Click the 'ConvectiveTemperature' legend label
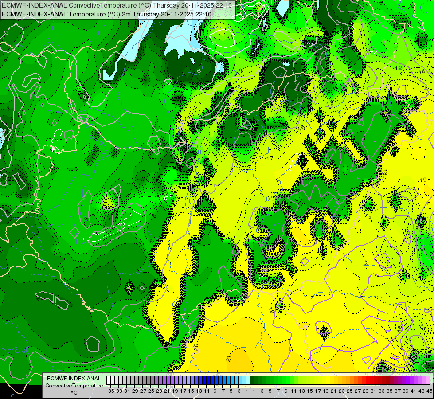The height and width of the screenshot is (399, 434). [x=74, y=386]
